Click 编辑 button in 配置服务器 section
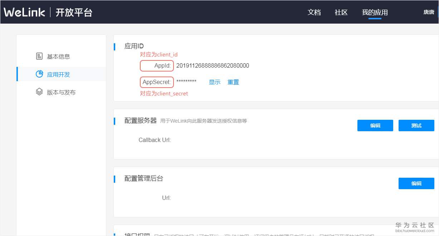439x236 pixels. point(375,126)
